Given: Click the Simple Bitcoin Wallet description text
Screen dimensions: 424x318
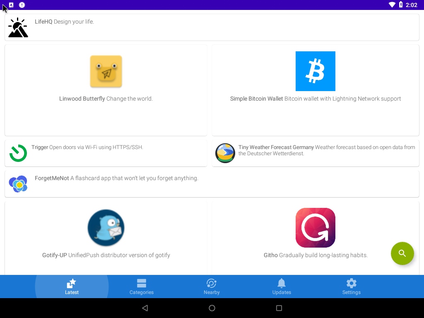Looking at the screenshot, I should click(315, 99).
